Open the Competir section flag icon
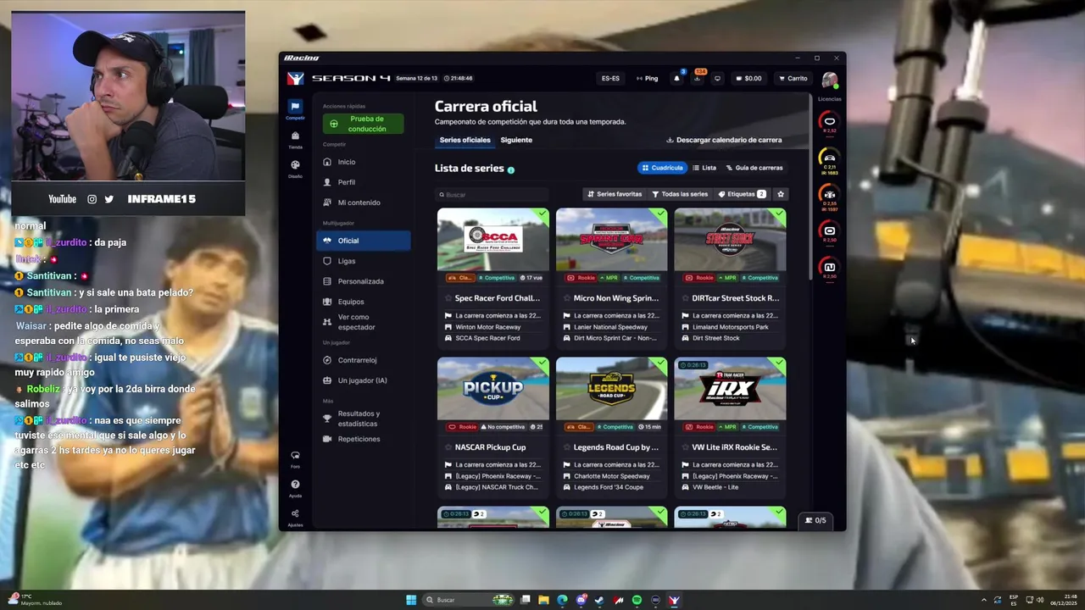Screen dimensions: 1085x610 point(295,107)
